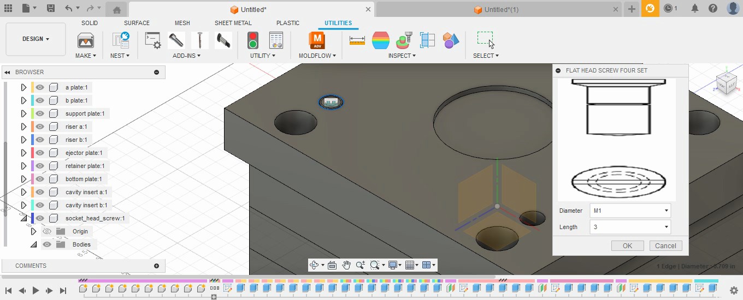
Task: Undo the last action
Action: click(68, 9)
